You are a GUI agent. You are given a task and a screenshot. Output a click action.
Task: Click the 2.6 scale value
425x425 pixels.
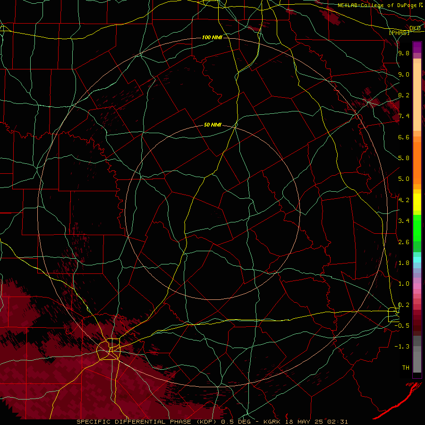click(404, 242)
